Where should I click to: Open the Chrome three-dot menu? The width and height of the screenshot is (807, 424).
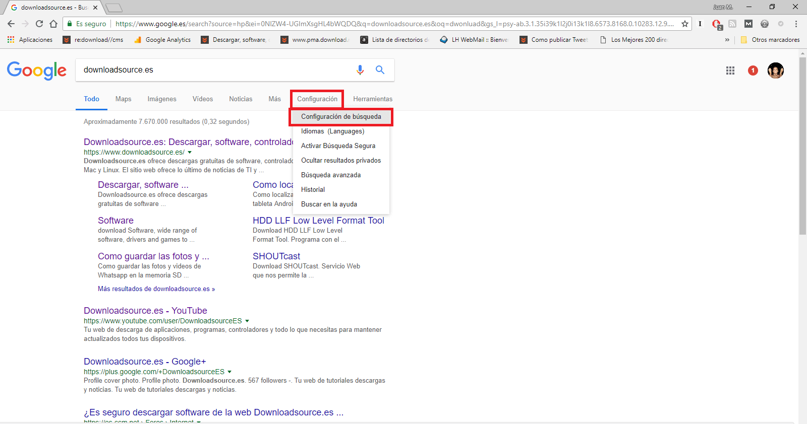pos(796,24)
